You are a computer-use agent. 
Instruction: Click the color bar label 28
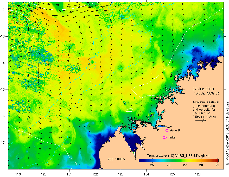pos(201,165)
